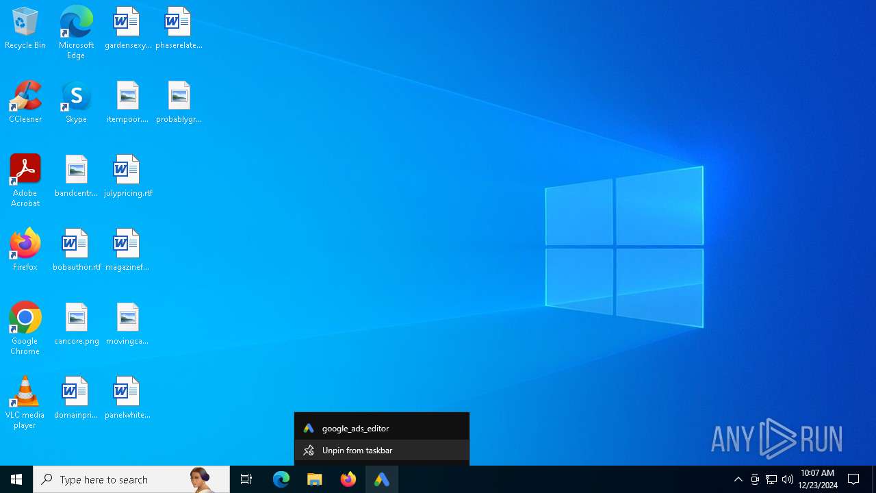Open CCleaner desktop shortcut
The image size is (876, 493).
coord(25,103)
